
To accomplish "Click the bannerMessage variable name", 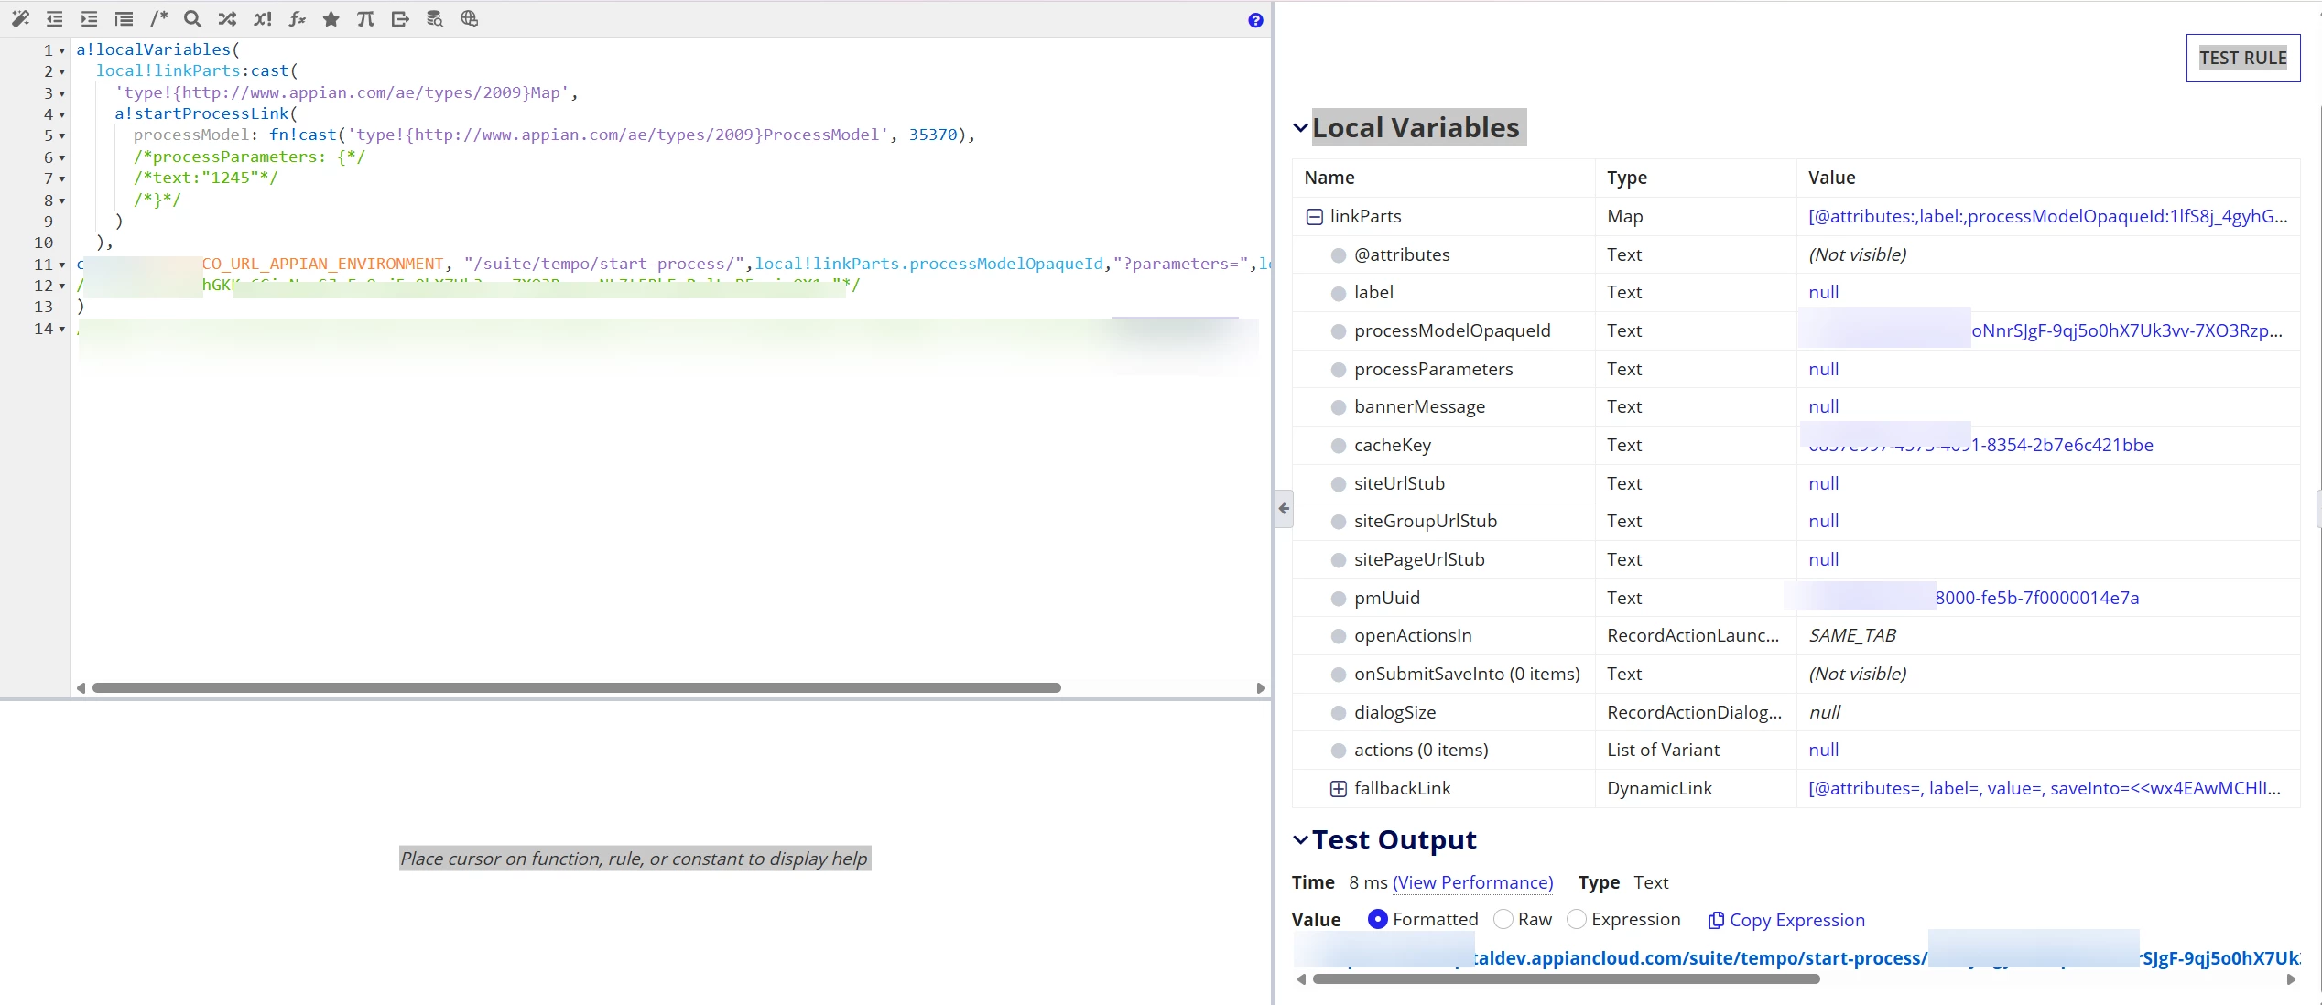I will pos(1419,406).
